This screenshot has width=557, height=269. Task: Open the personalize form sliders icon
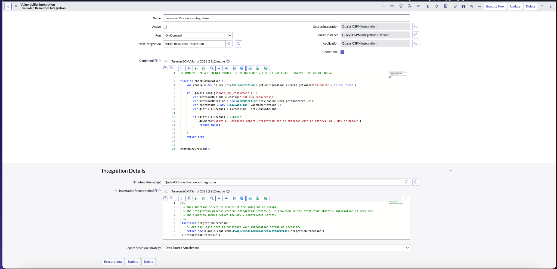point(471,6)
